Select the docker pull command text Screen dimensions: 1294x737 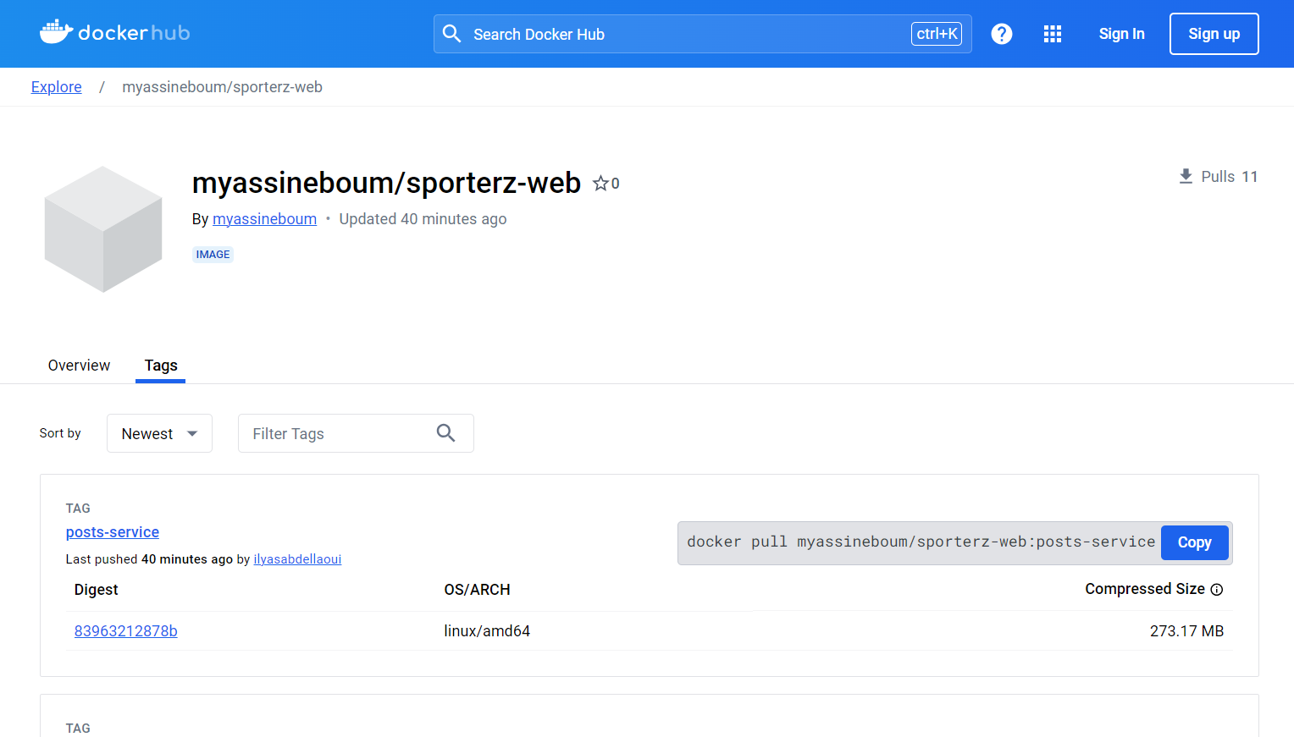point(921,542)
